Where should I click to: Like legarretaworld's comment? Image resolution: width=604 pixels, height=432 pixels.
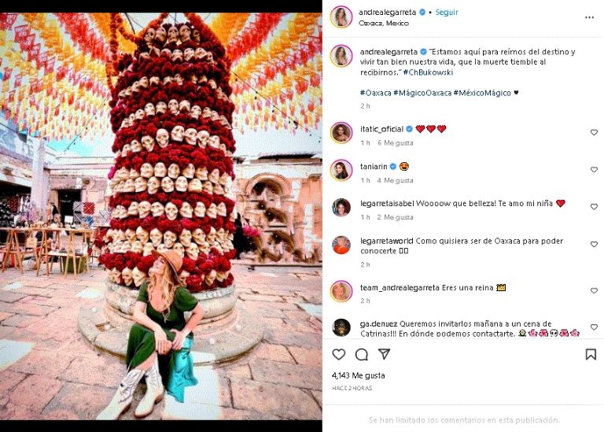pyautogui.click(x=594, y=245)
